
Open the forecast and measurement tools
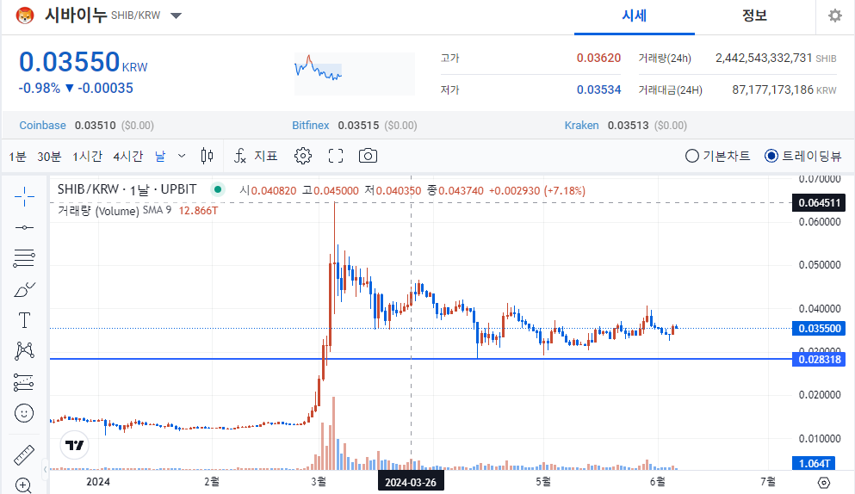pos(24,382)
